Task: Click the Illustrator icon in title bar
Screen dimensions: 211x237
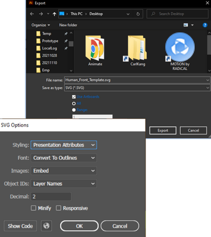Action: coord(31,3)
